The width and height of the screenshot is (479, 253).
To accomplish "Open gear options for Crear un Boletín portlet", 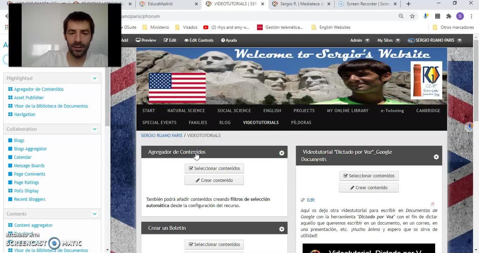I will (x=282, y=229).
